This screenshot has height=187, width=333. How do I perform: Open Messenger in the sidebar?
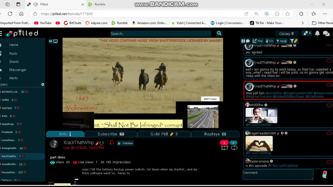coord(18,70)
